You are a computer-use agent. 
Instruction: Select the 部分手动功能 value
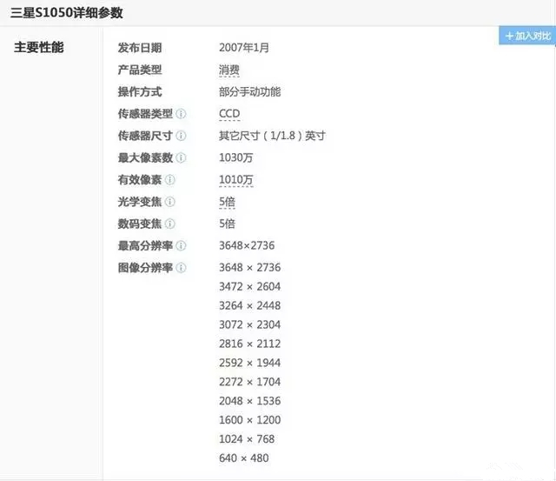[249, 92]
